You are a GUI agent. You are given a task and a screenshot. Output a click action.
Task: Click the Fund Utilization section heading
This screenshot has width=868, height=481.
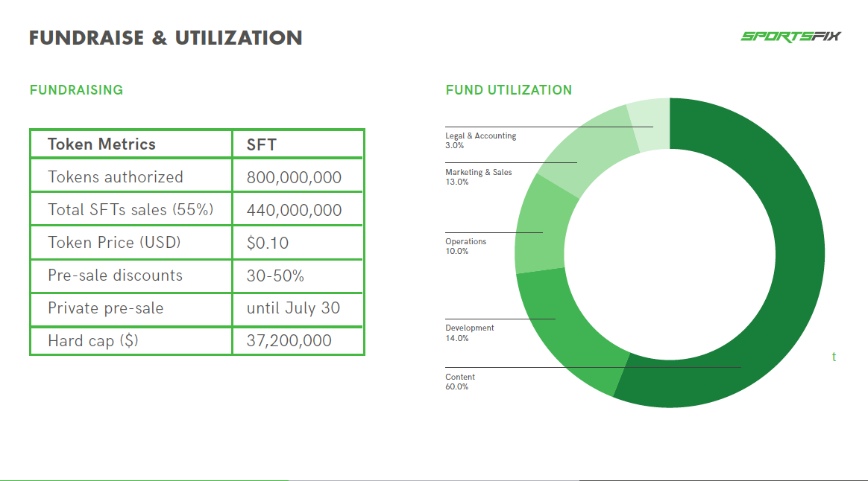(x=509, y=90)
